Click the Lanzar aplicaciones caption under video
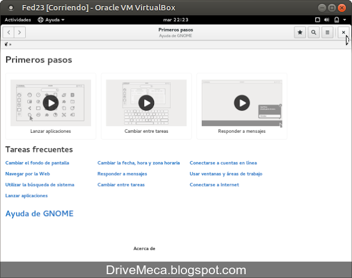The height and width of the screenshot is (278, 352). click(51, 131)
